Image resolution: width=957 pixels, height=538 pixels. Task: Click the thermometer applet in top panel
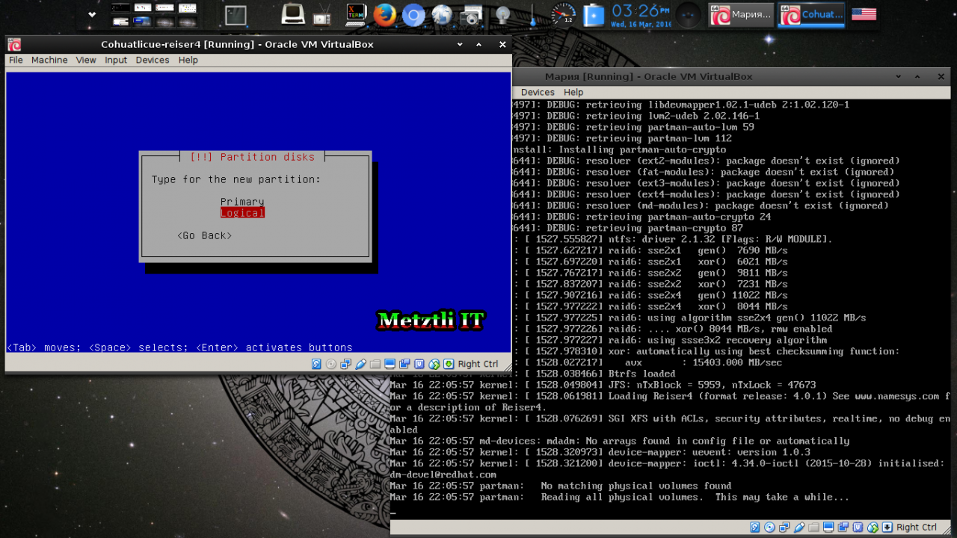coord(532,14)
